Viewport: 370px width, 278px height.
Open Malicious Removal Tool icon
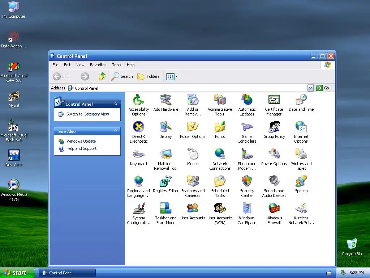pos(165,154)
